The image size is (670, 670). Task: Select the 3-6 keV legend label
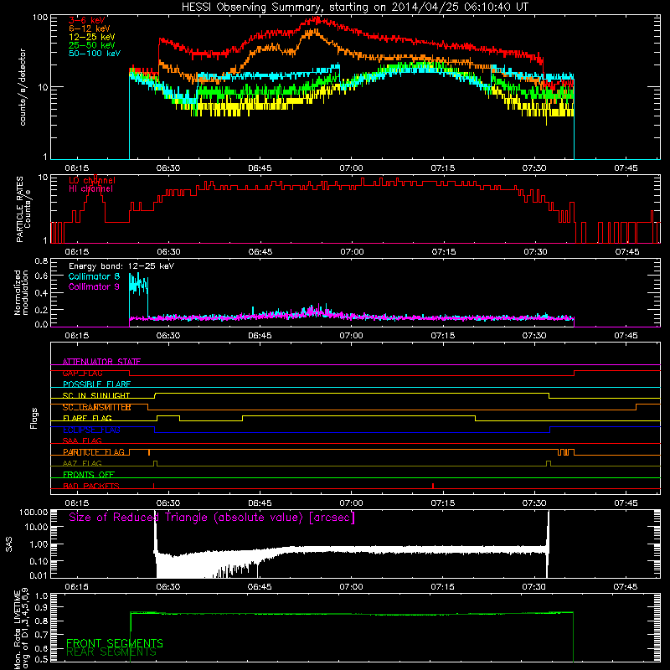pos(87,20)
